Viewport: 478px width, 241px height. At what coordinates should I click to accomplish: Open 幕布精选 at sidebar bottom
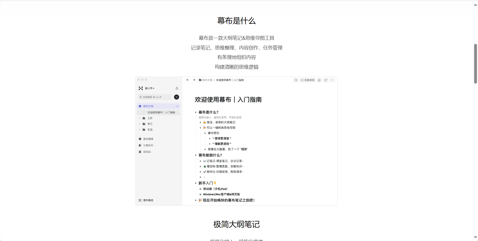pyautogui.click(x=148, y=200)
